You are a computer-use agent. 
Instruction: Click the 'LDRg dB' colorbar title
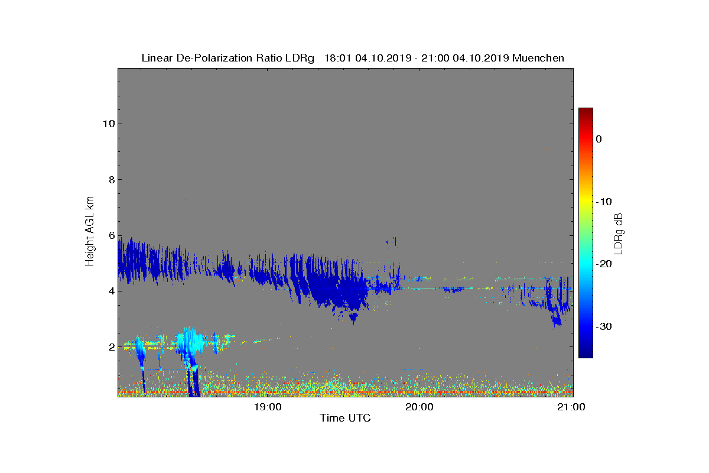(619, 234)
